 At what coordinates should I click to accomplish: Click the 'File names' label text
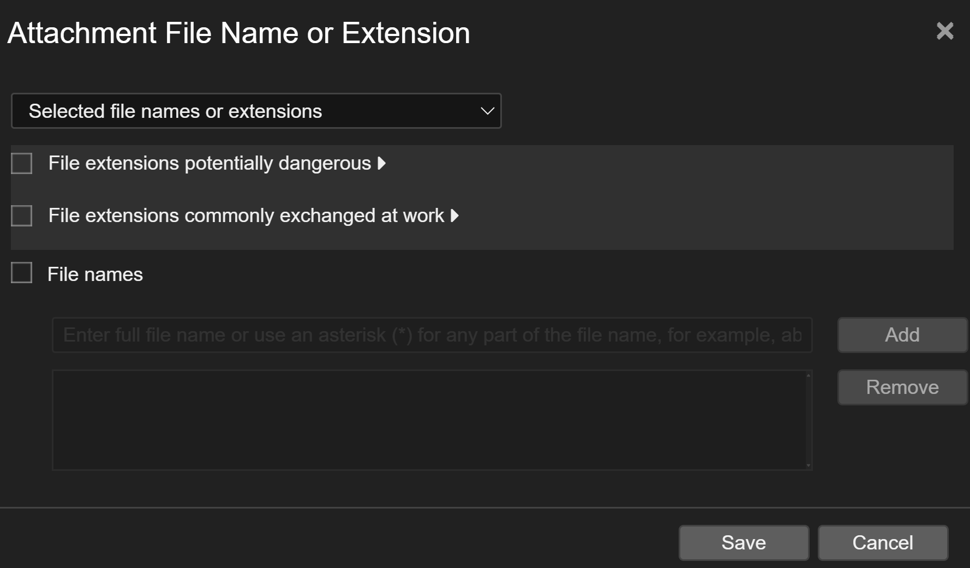click(95, 274)
